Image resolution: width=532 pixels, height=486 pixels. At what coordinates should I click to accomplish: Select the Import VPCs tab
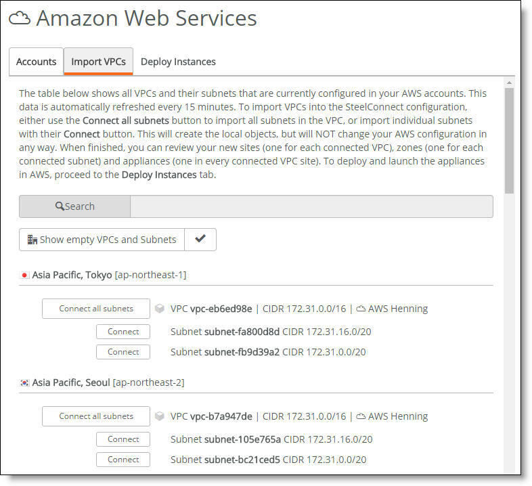point(98,62)
